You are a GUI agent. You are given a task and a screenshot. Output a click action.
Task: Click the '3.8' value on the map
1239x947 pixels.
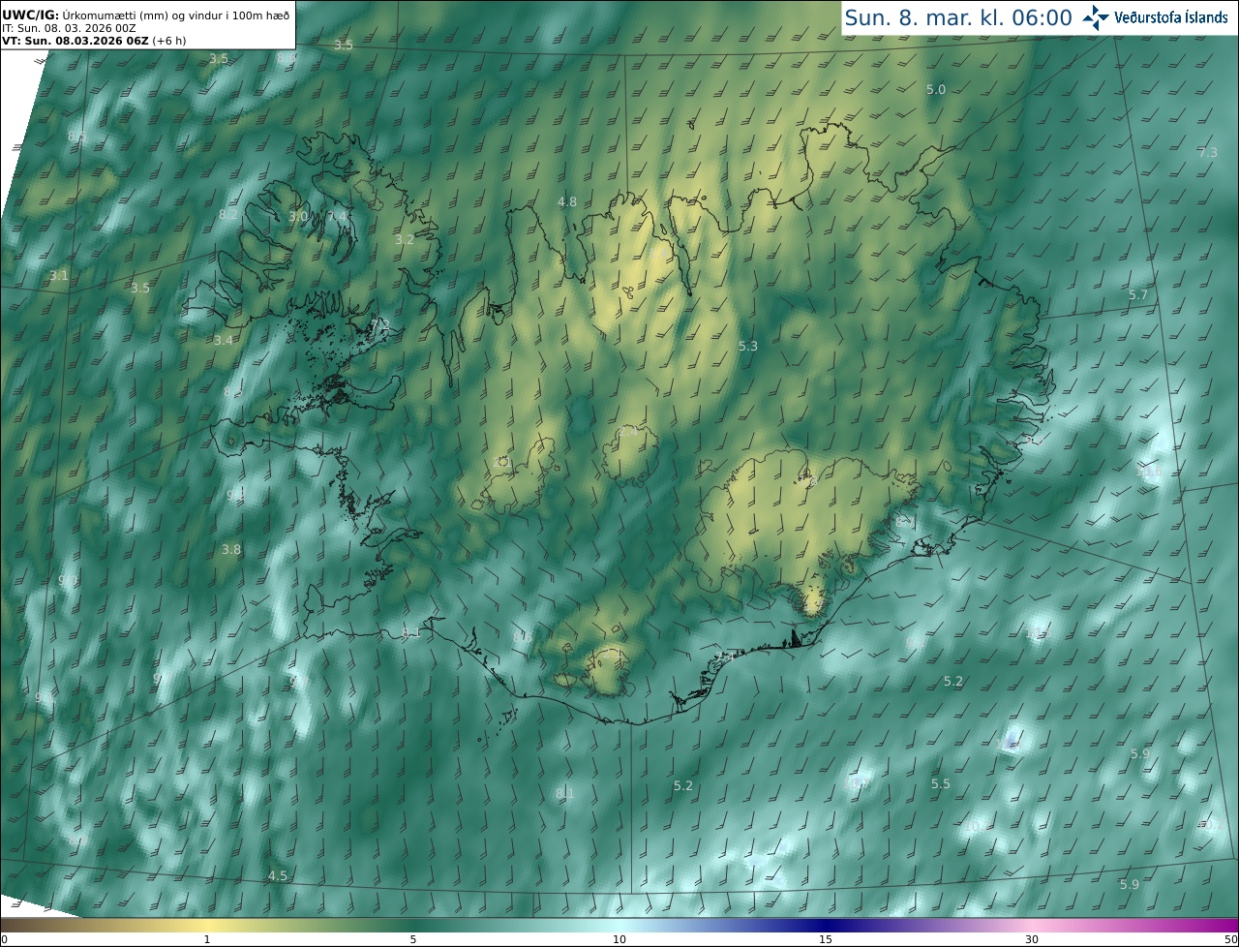coord(231,549)
